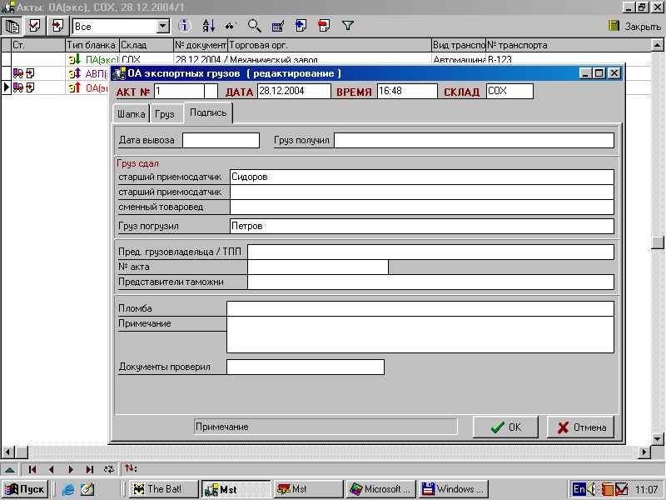The image size is (666, 500).
Task: Click the funnel filter icon
Action: tap(348, 26)
